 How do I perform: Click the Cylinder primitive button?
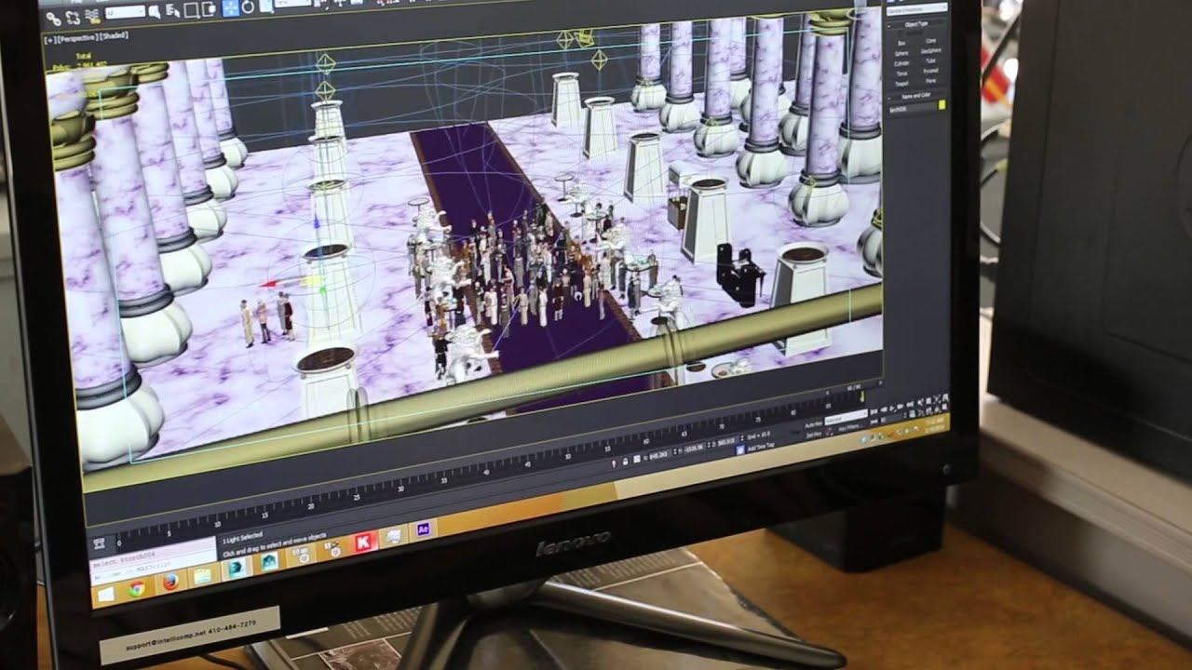(x=901, y=63)
